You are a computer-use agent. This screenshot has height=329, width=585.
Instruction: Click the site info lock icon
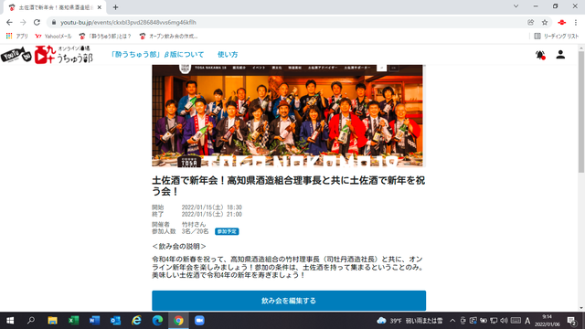54,22
